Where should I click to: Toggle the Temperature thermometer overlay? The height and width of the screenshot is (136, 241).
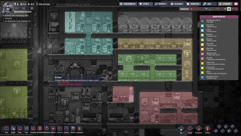pyautogui.click(x=199, y=9)
